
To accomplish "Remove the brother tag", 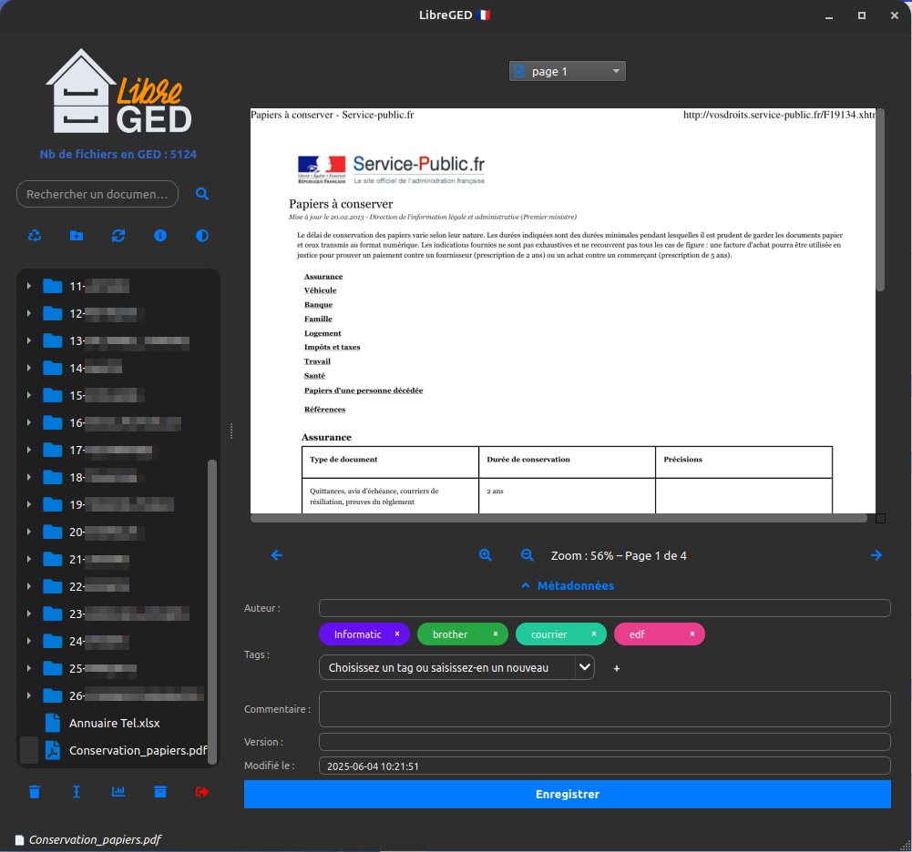I will (x=495, y=634).
